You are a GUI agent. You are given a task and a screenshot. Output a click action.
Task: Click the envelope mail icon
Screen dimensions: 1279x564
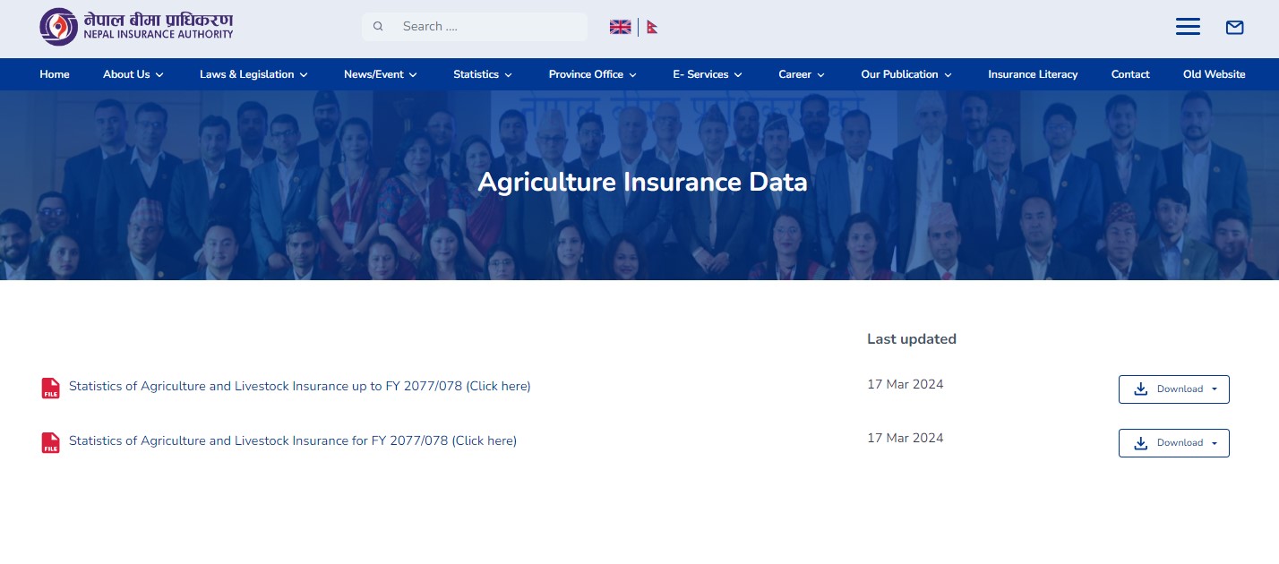pos(1234,28)
